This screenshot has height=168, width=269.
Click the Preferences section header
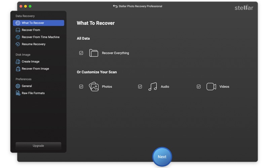[24, 79]
